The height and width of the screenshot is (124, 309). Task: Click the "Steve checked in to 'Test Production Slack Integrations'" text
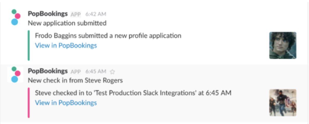point(133,93)
